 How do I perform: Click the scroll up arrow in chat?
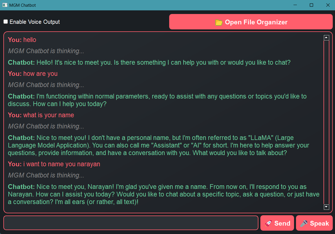click(x=326, y=38)
